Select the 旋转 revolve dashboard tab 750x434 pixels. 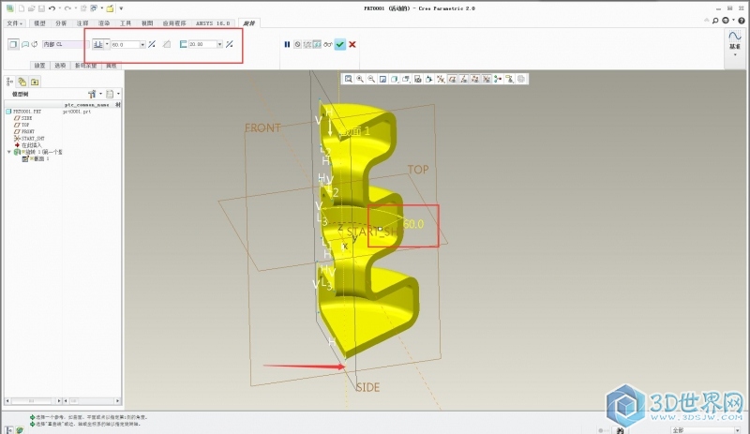click(248, 23)
